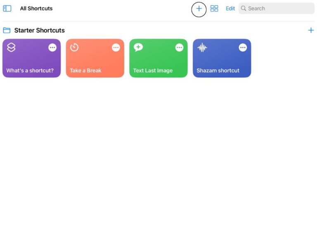Screen dimensions: 317x238
Task: Click the timer icon on Take a Break
Action: (x=74, y=48)
